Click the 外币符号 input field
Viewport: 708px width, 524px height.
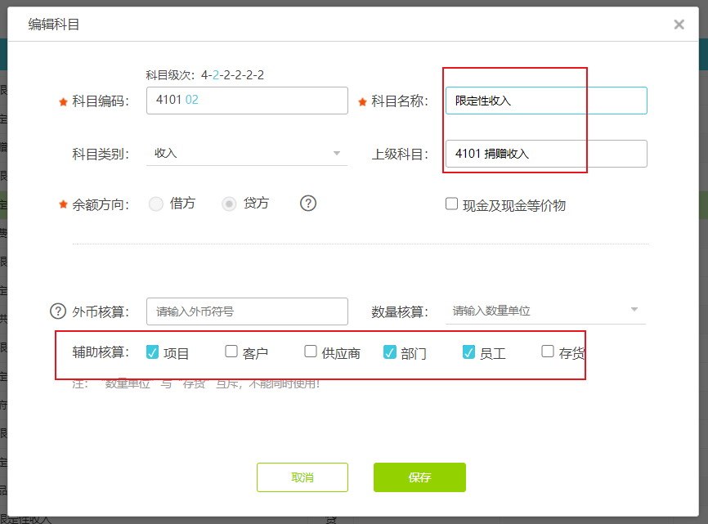click(x=247, y=311)
